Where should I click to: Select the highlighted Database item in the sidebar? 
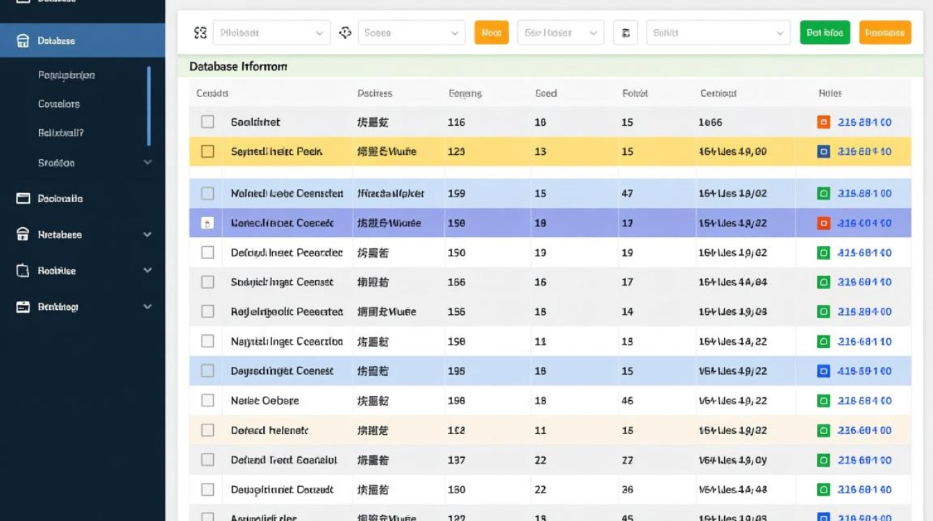click(83, 41)
